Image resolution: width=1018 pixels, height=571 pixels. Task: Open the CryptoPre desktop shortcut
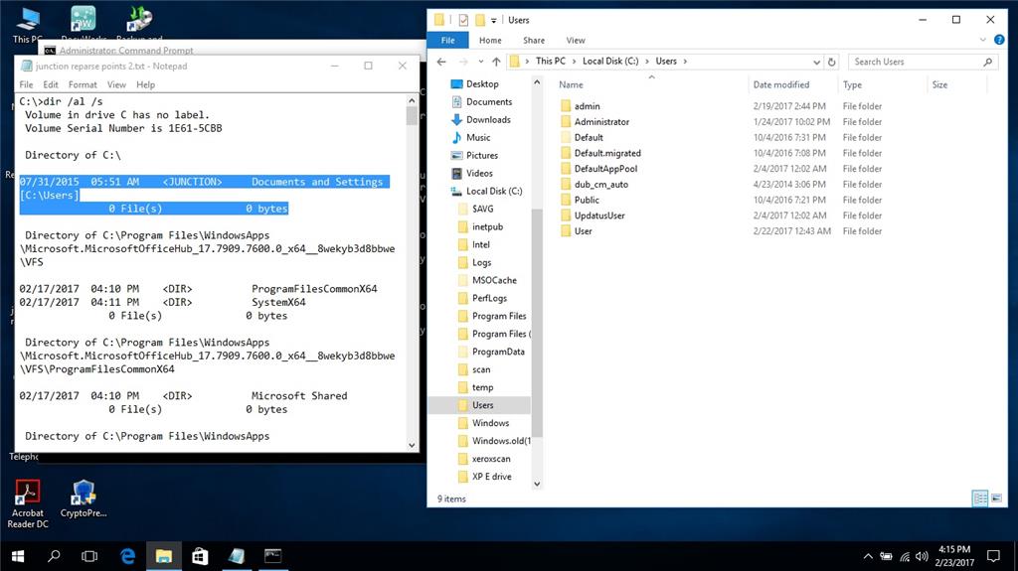[84, 499]
